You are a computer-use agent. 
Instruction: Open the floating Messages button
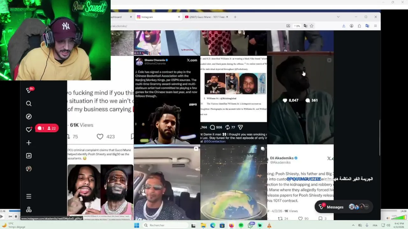pyautogui.click(x=343, y=207)
